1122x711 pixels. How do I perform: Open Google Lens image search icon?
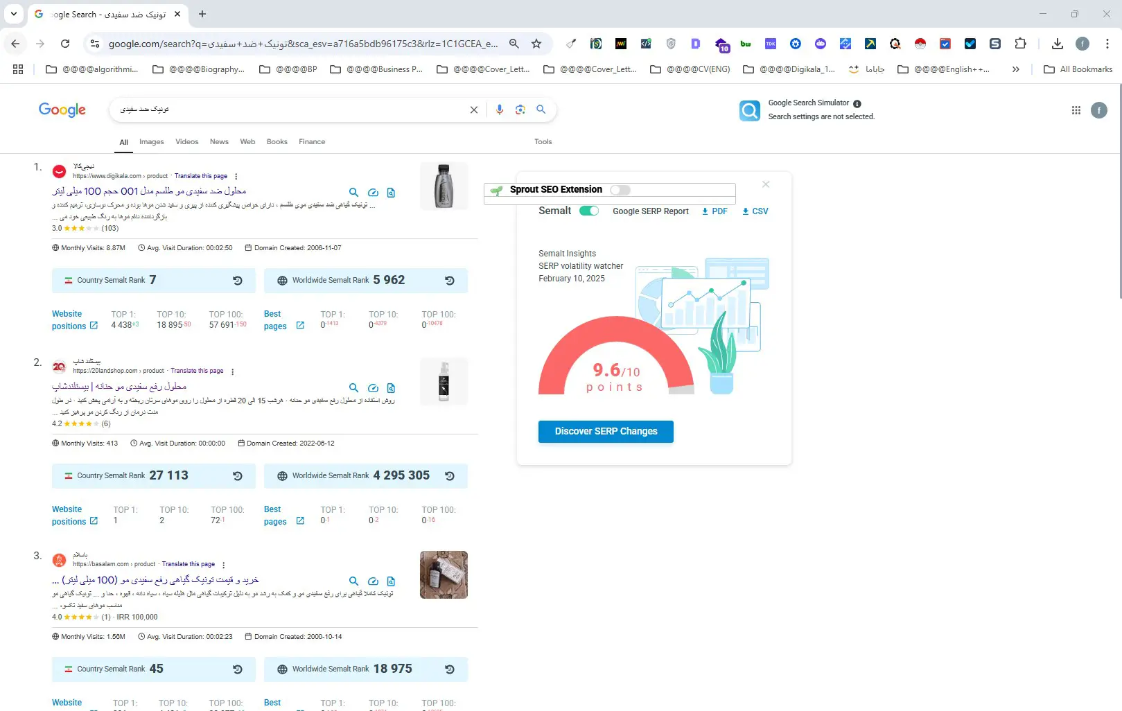point(520,109)
